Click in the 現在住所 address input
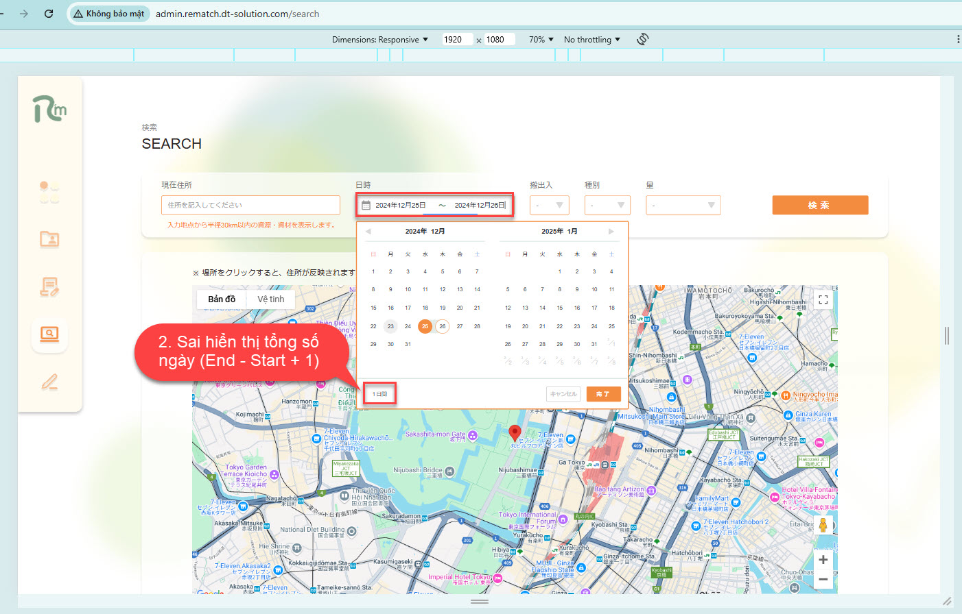This screenshot has width=962, height=614. (x=250, y=205)
